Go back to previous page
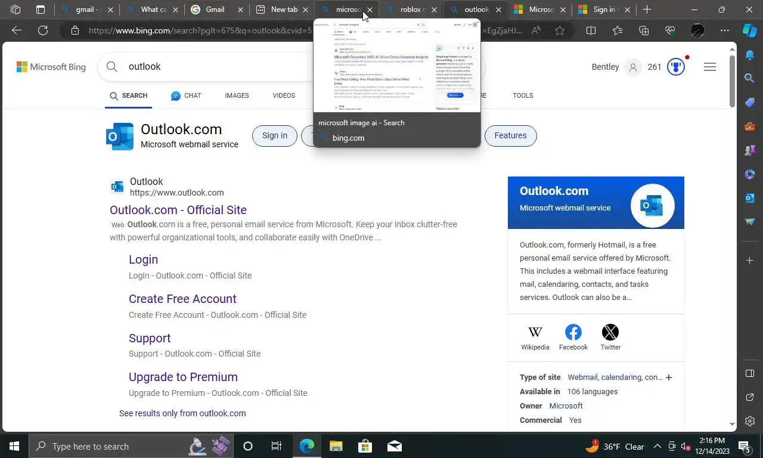The height and width of the screenshot is (458, 763). point(17,30)
